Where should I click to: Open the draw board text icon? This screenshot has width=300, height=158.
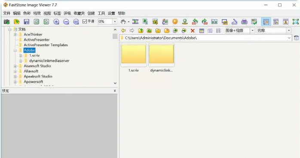(x=165, y=22)
